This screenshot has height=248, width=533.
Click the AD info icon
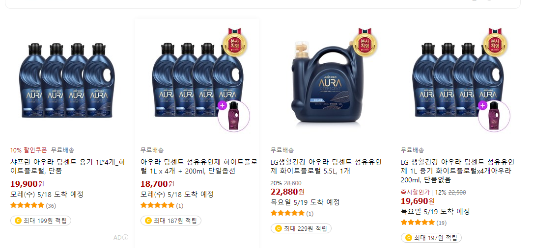[125, 238]
